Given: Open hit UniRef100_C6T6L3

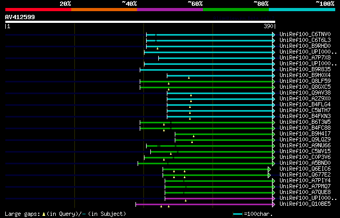Looking at the screenshot, I should pyautogui.click(x=305, y=40).
